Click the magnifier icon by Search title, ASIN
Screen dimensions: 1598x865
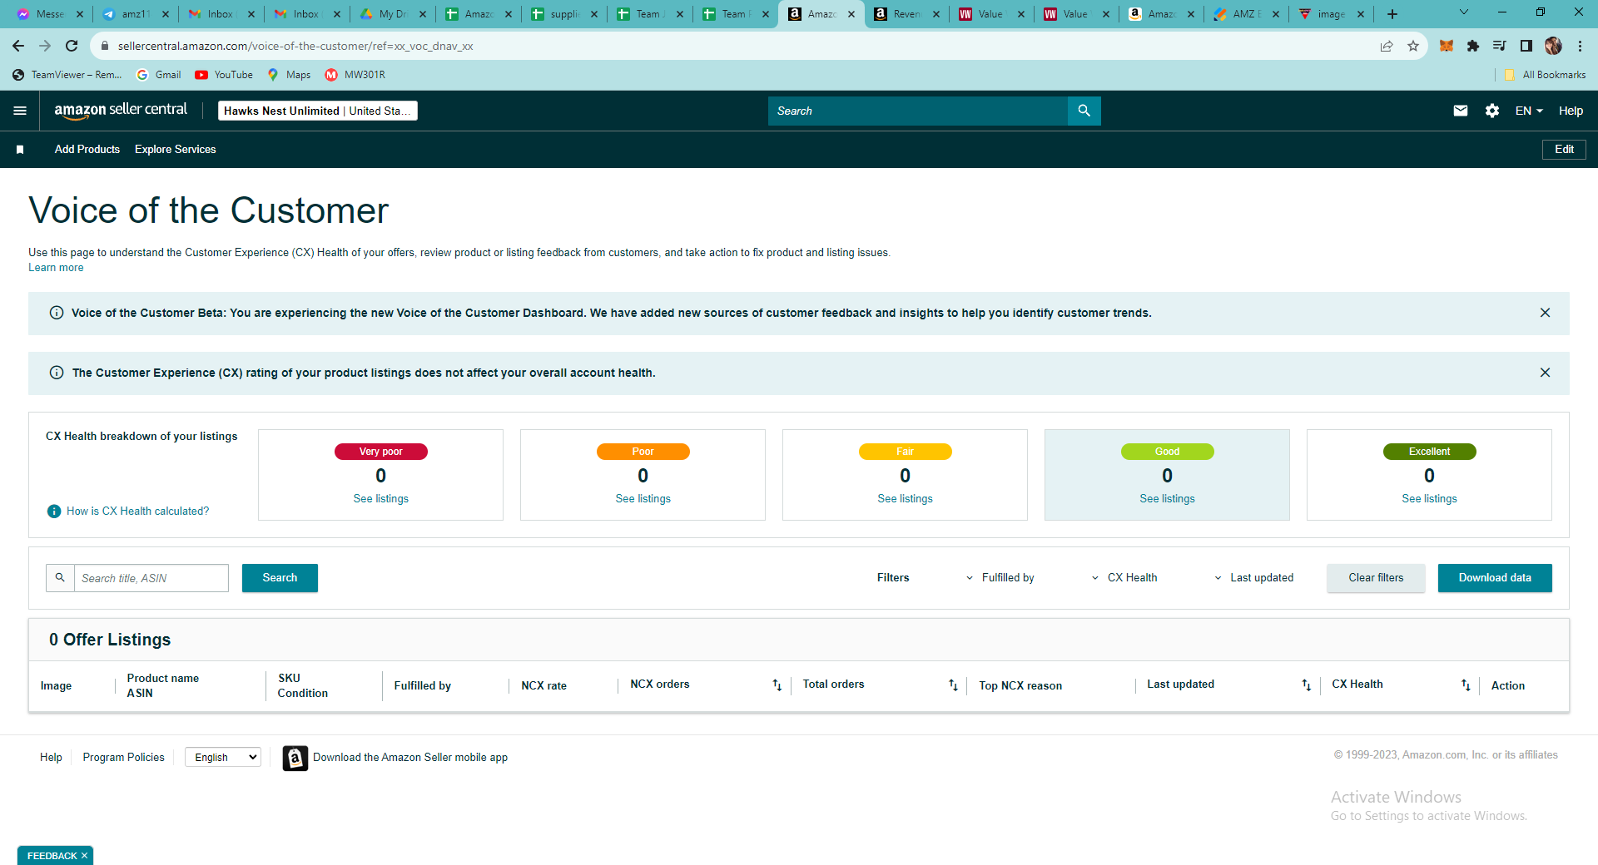(x=60, y=577)
